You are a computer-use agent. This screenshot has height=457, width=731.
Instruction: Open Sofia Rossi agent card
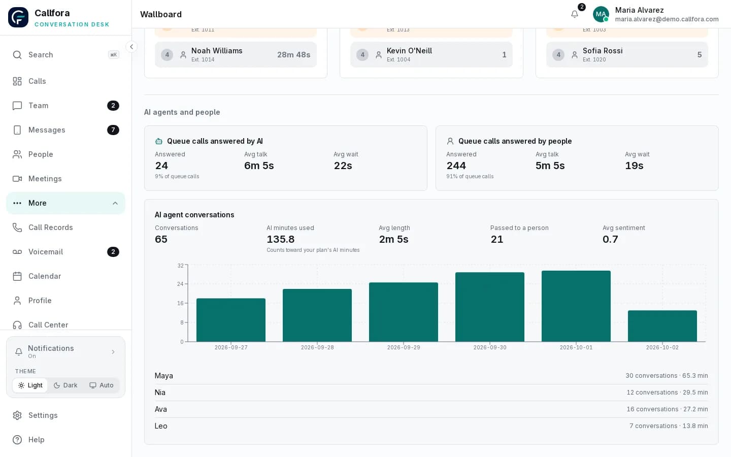(x=627, y=54)
